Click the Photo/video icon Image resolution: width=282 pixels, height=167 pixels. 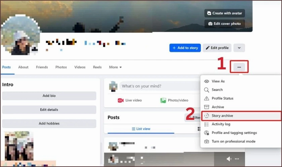pos(163,100)
